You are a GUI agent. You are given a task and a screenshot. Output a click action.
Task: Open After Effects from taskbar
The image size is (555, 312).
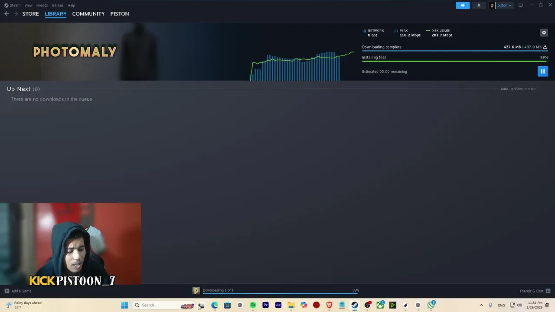coord(278,305)
